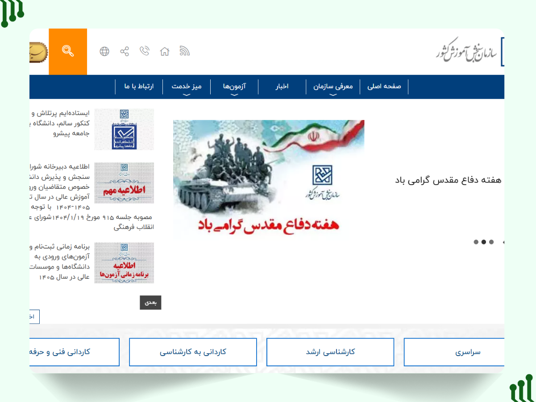This screenshot has width=536, height=402.
Task: Open the globe language icon
Action: tap(104, 51)
